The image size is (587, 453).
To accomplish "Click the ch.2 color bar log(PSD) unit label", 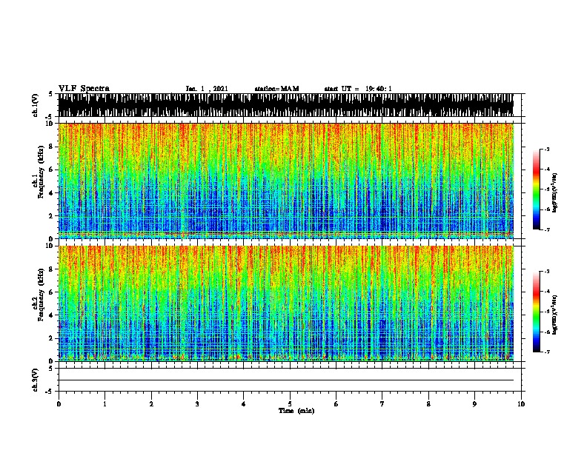I will tap(555, 315).
